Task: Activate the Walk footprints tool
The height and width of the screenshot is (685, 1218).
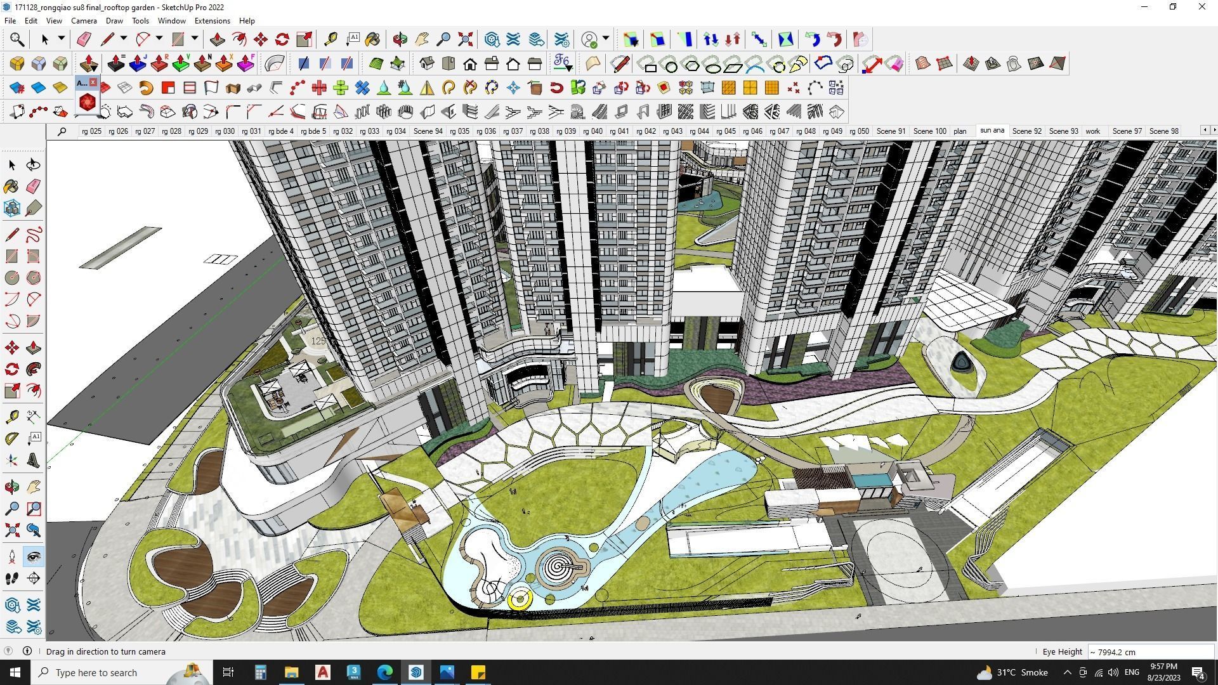Action: [12, 578]
